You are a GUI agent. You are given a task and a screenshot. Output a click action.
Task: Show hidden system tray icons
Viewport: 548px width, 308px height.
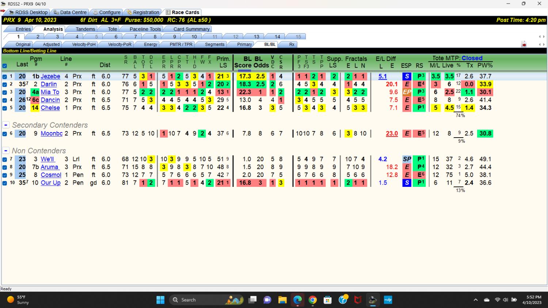point(476,300)
